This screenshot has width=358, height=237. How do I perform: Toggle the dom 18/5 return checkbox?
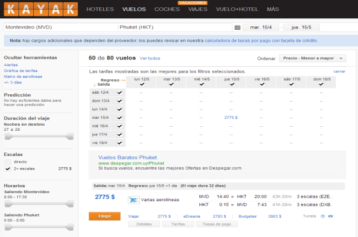pyautogui.click(x=321, y=85)
